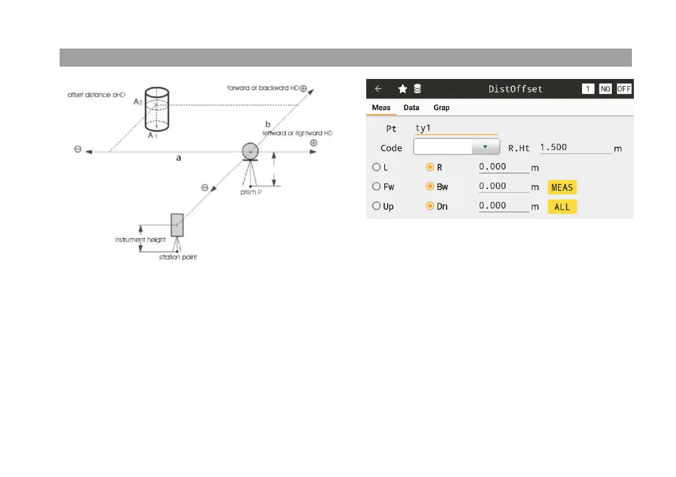
Task: Switch to the Data tab
Action: (412, 107)
